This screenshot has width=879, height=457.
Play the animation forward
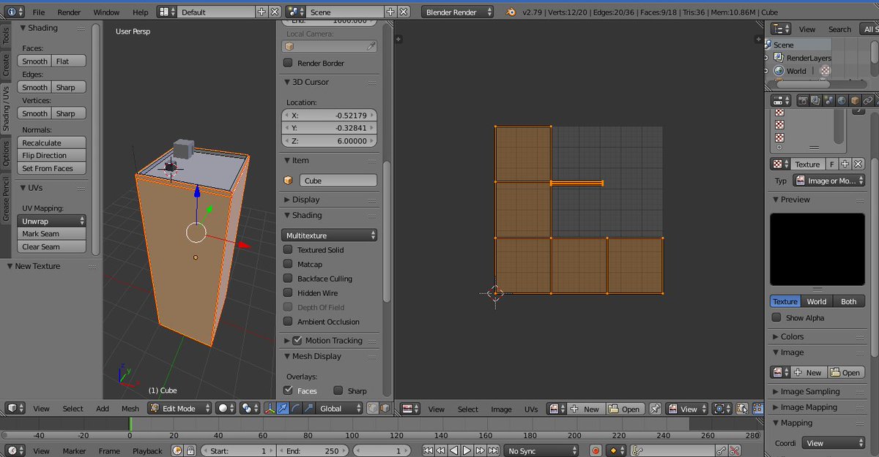(x=467, y=450)
